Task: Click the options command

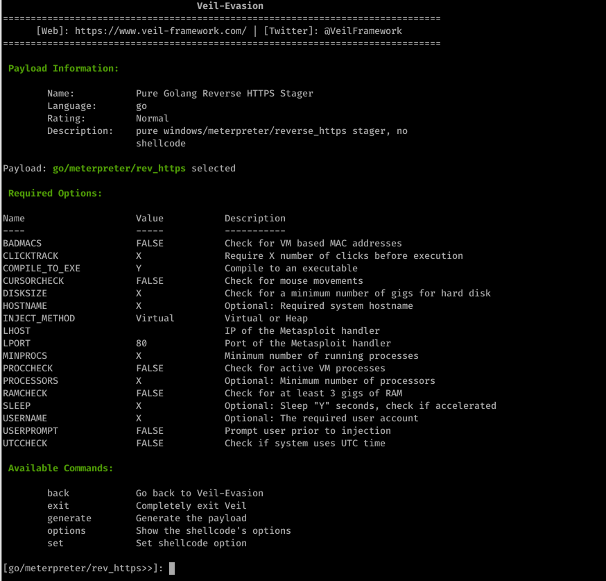Action: [67, 531]
